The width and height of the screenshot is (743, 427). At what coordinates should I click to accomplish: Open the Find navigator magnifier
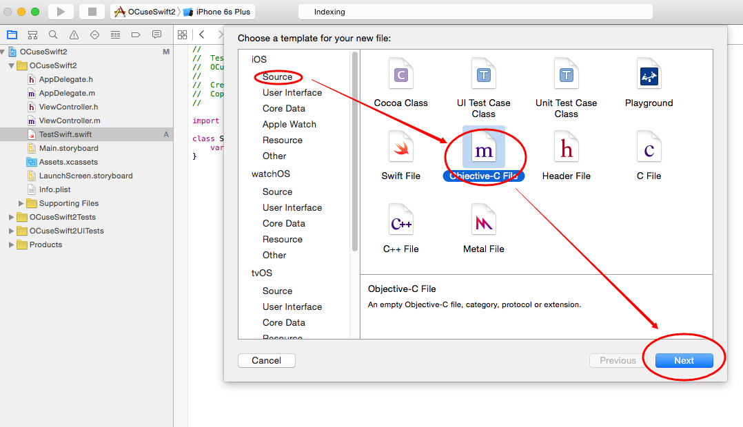click(x=53, y=34)
